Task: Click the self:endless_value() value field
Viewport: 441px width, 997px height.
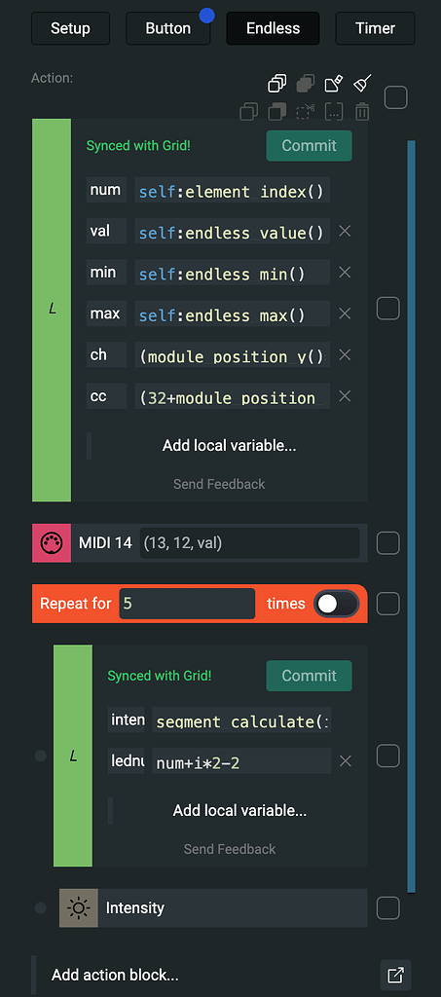Action: tap(232, 232)
